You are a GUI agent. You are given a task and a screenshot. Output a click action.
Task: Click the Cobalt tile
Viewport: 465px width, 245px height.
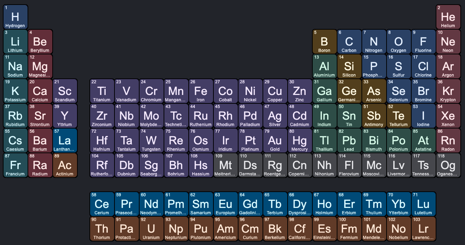coord(225,91)
